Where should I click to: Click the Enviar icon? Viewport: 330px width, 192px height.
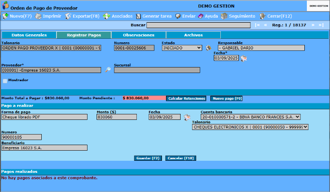point(178,16)
